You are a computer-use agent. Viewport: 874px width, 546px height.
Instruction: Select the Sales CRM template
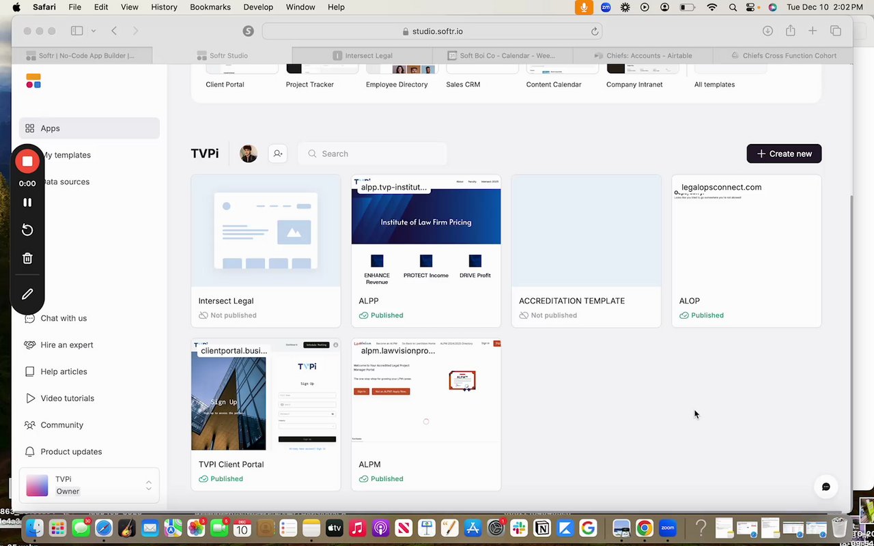tap(482, 76)
